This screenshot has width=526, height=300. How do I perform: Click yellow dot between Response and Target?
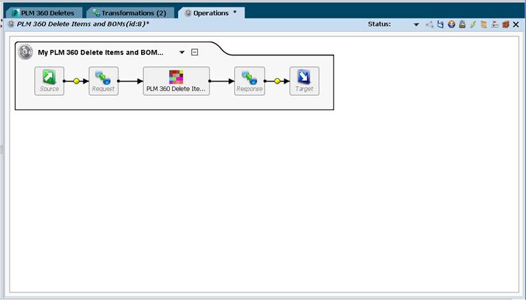(277, 81)
